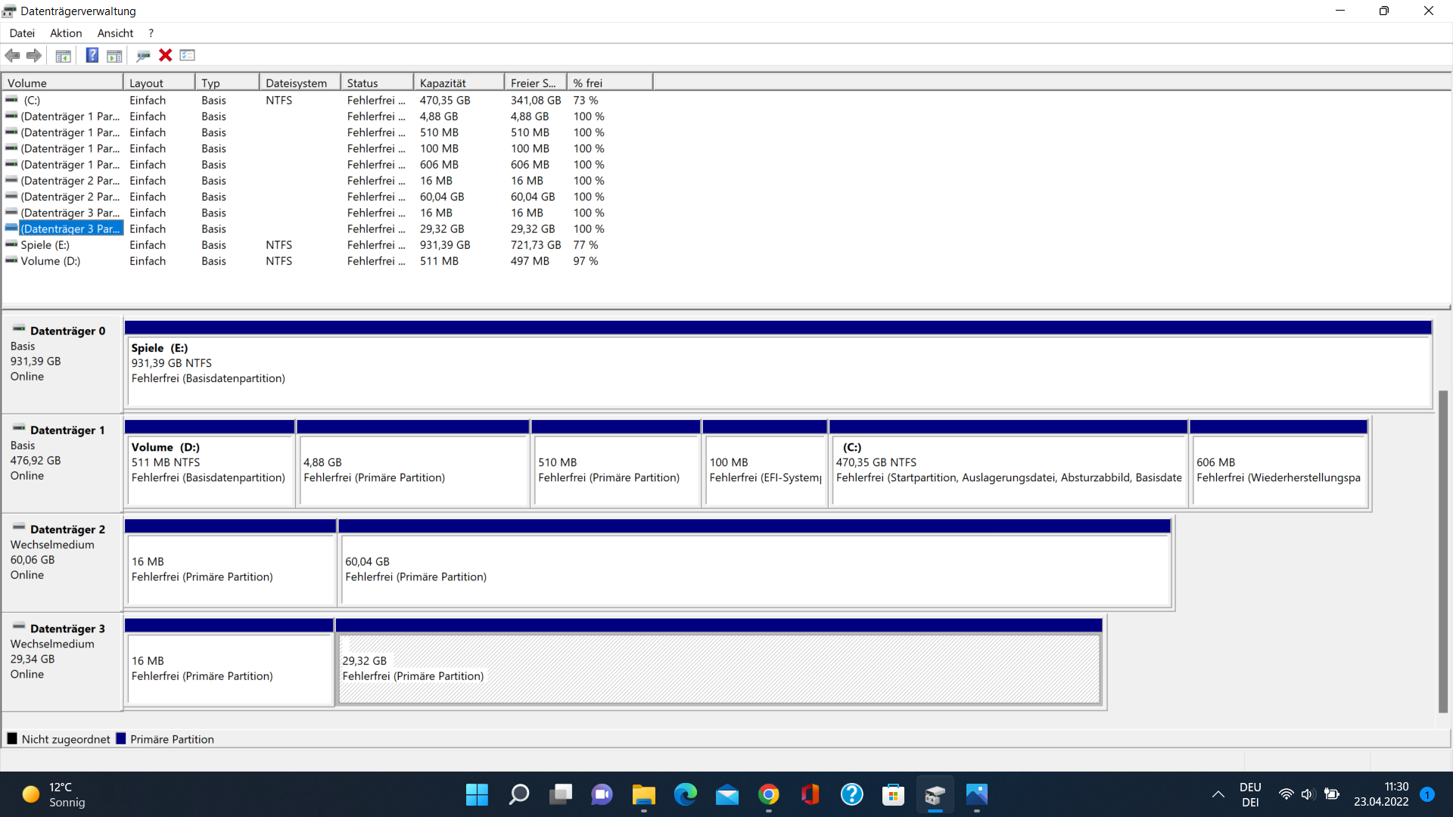1453x817 pixels.
Task: Open Google Chrome from the taskbar
Action: (768, 794)
